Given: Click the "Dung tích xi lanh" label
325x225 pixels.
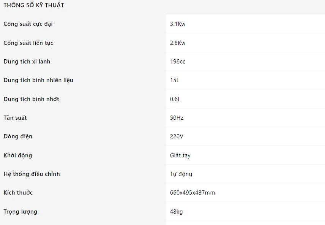Looking at the screenshot, I should [27, 62].
